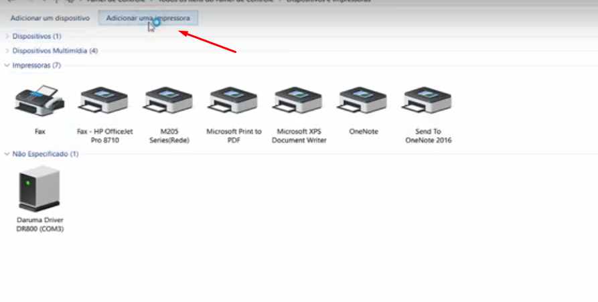Click the 'OneNote' label text
Image resolution: width=598 pixels, height=302 pixels.
point(364,131)
